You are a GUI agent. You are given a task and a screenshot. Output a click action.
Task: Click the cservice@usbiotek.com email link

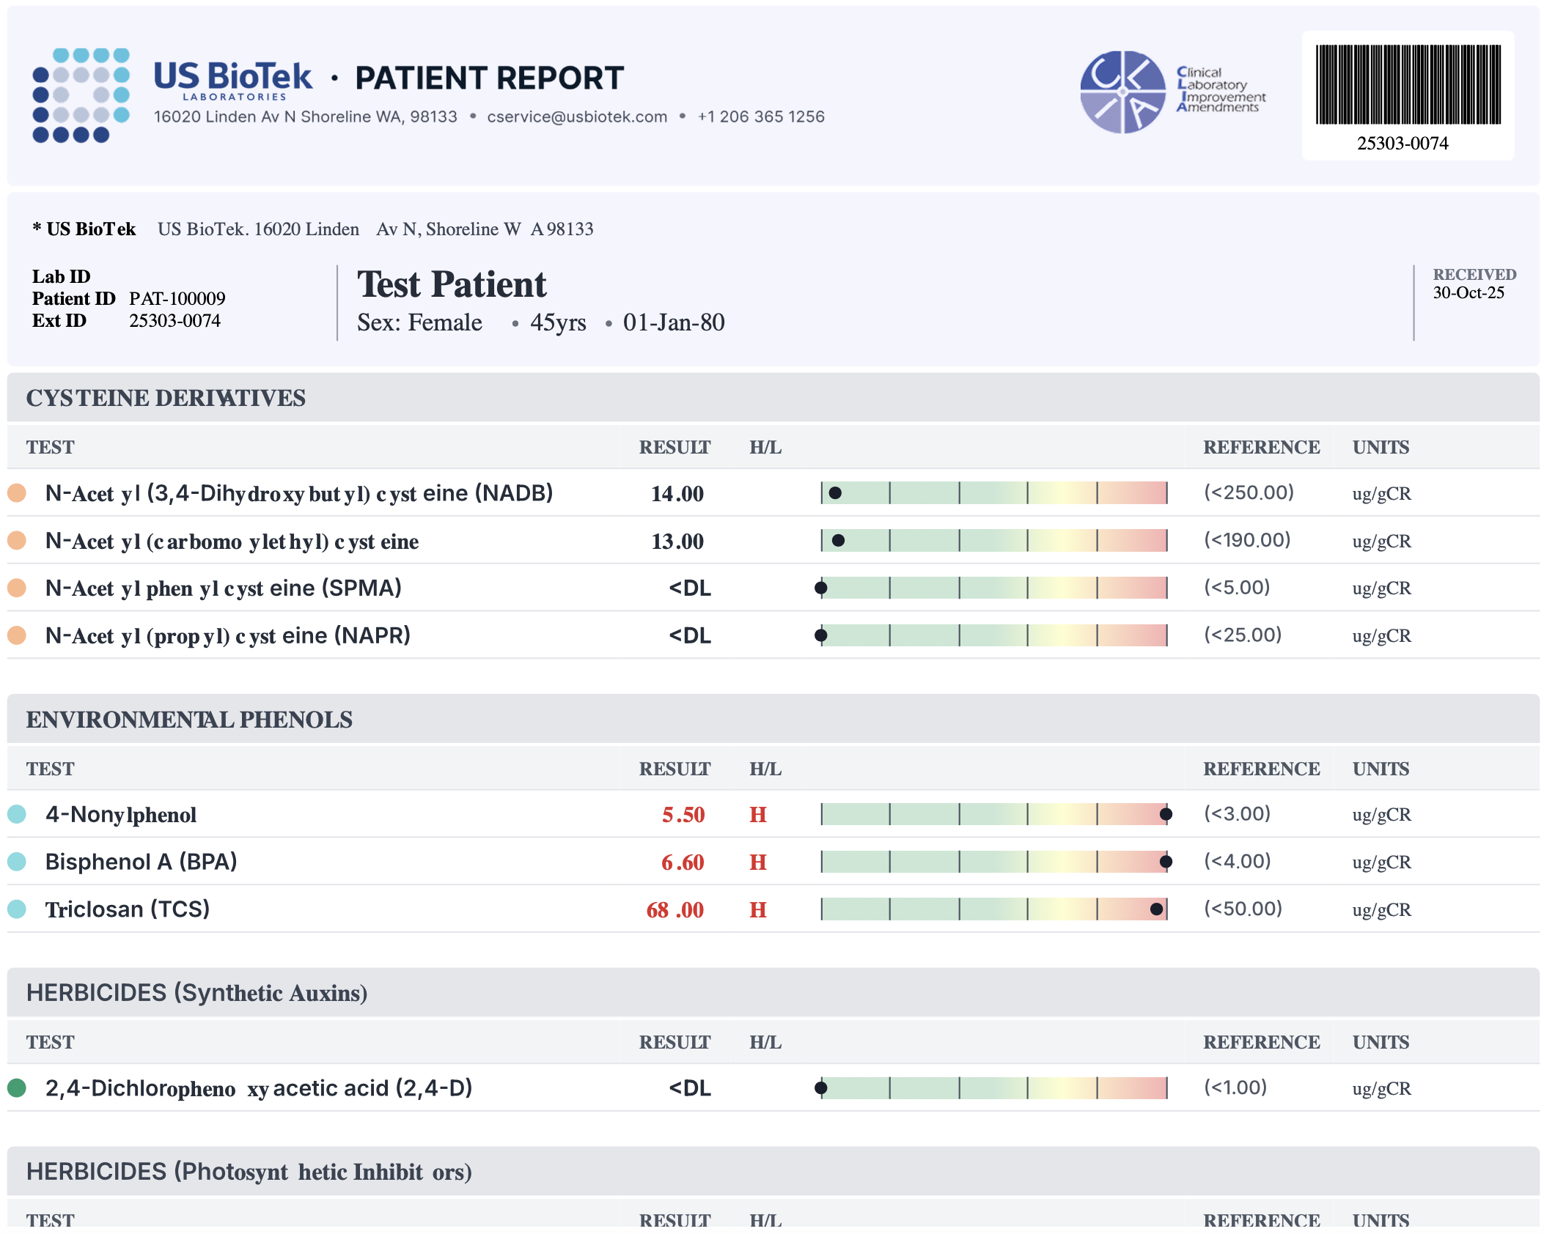(x=577, y=117)
